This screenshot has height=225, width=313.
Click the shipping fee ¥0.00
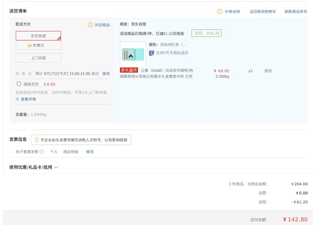[x=302, y=193]
